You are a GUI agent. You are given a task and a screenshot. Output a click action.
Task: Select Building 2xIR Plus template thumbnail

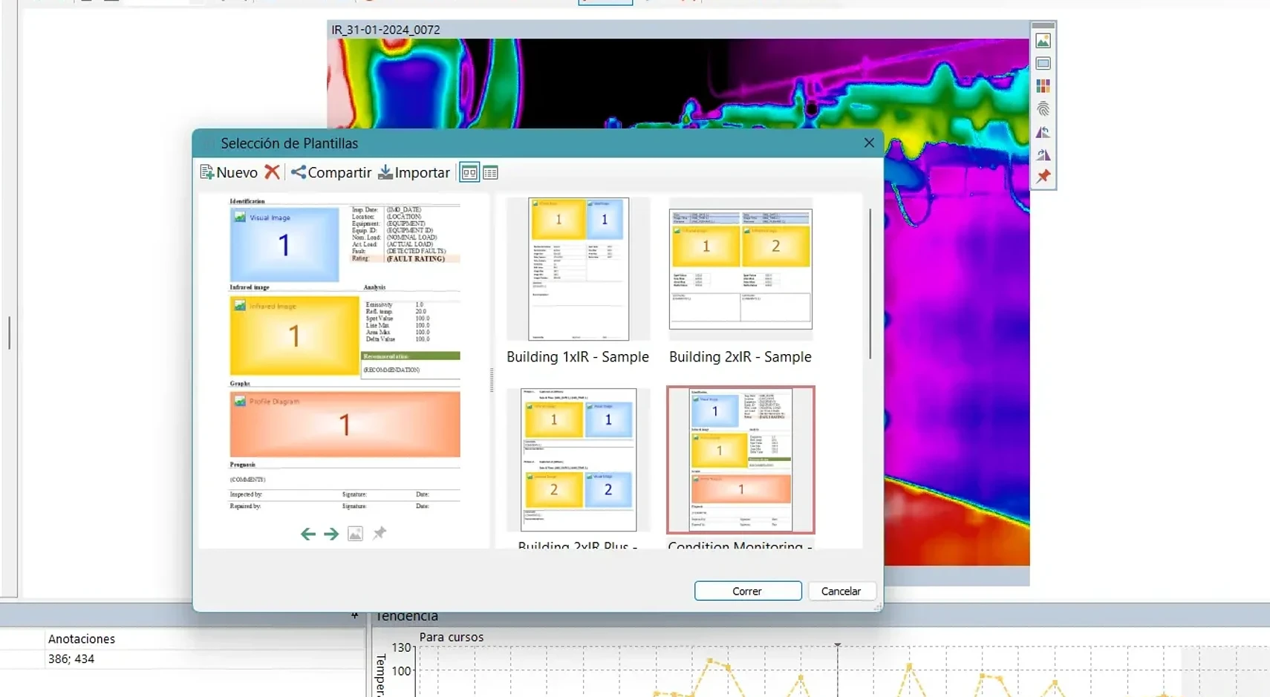coord(578,459)
